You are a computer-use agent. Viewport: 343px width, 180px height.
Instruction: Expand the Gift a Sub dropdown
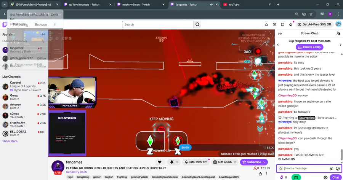pos(235,162)
